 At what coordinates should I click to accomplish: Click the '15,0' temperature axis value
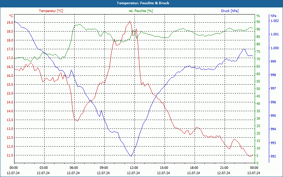click(10, 93)
